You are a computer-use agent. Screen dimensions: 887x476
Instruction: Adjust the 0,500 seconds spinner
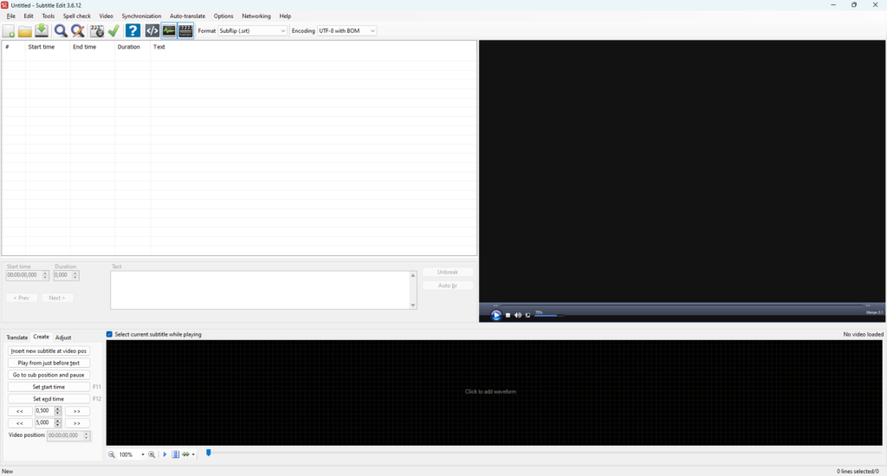(58, 411)
